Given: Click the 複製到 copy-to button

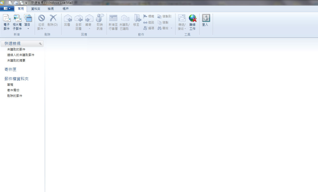Looking at the screenshot, I should (x=164, y=16).
